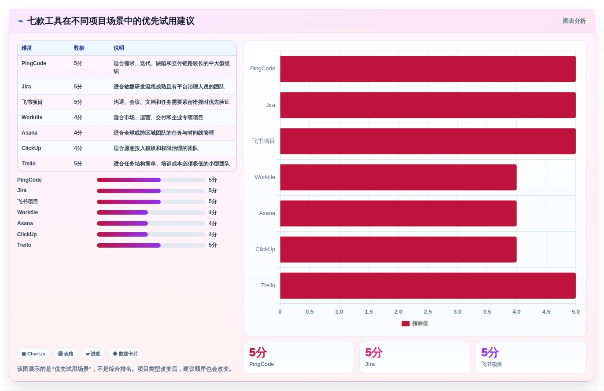Select the Worktile table row name
The width and height of the screenshot is (604, 391).
click(32, 117)
